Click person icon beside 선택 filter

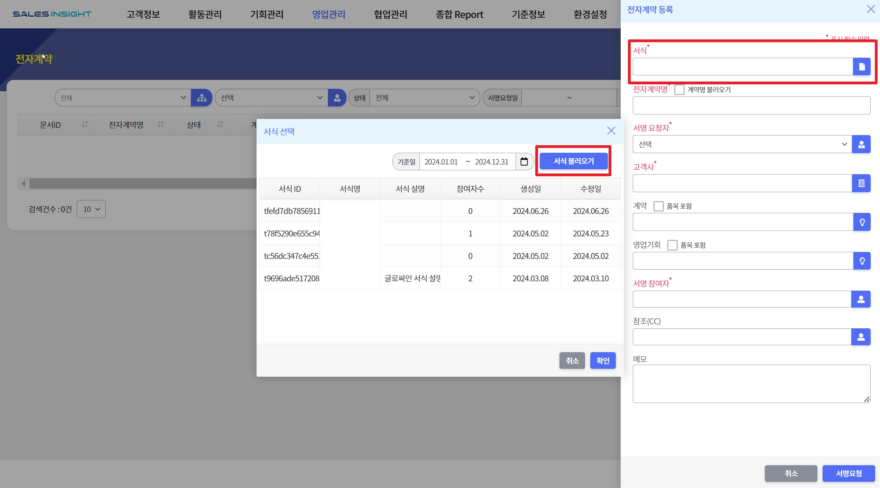pos(337,98)
